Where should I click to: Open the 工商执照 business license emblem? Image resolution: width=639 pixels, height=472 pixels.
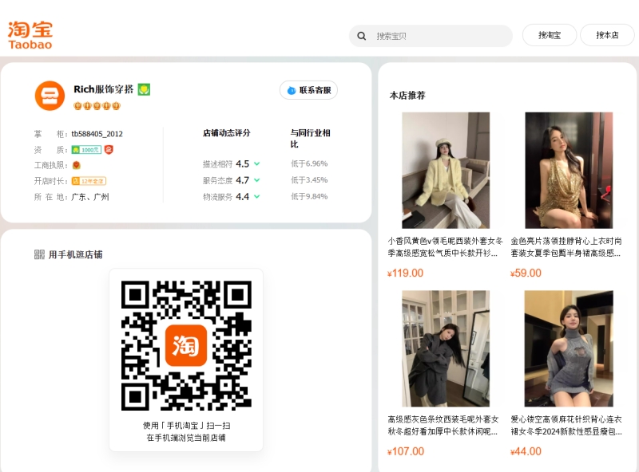[x=76, y=165]
